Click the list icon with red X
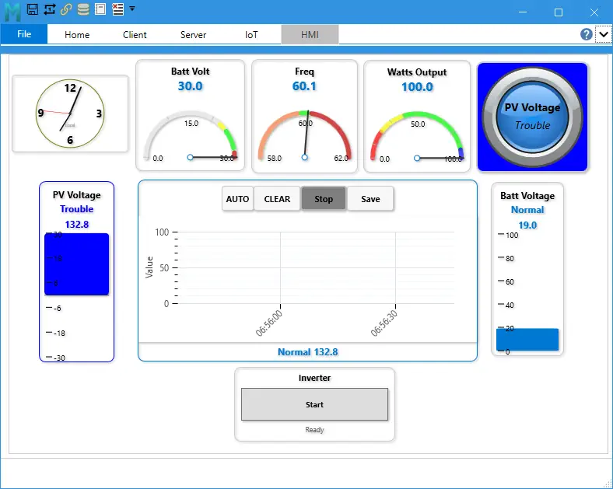 pyautogui.click(x=117, y=9)
